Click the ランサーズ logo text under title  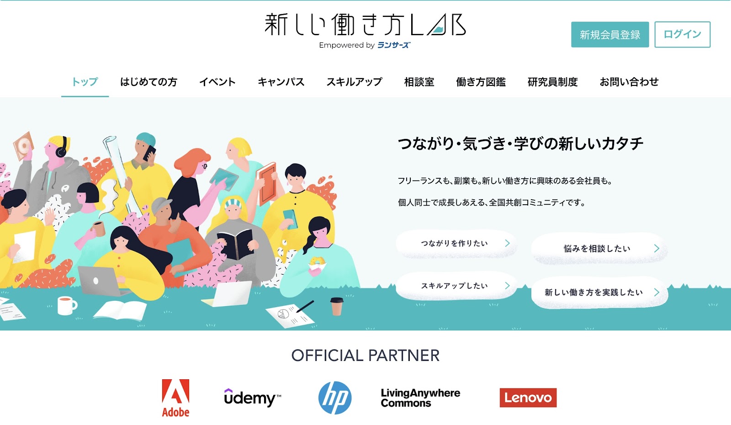(393, 45)
